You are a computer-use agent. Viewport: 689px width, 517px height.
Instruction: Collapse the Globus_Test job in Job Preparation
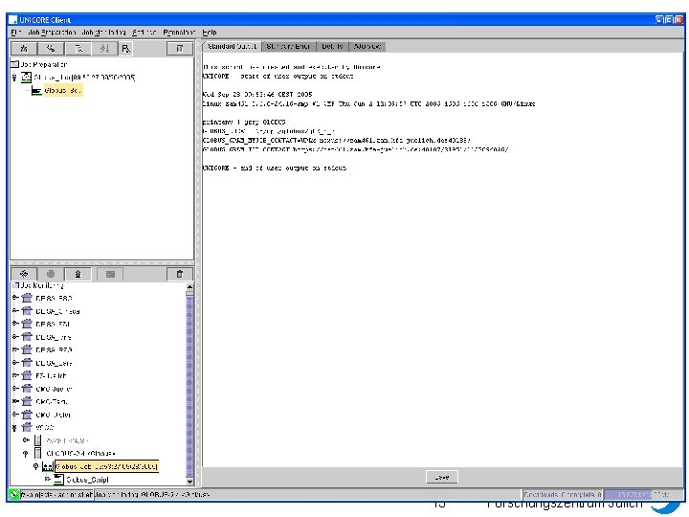(x=14, y=78)
